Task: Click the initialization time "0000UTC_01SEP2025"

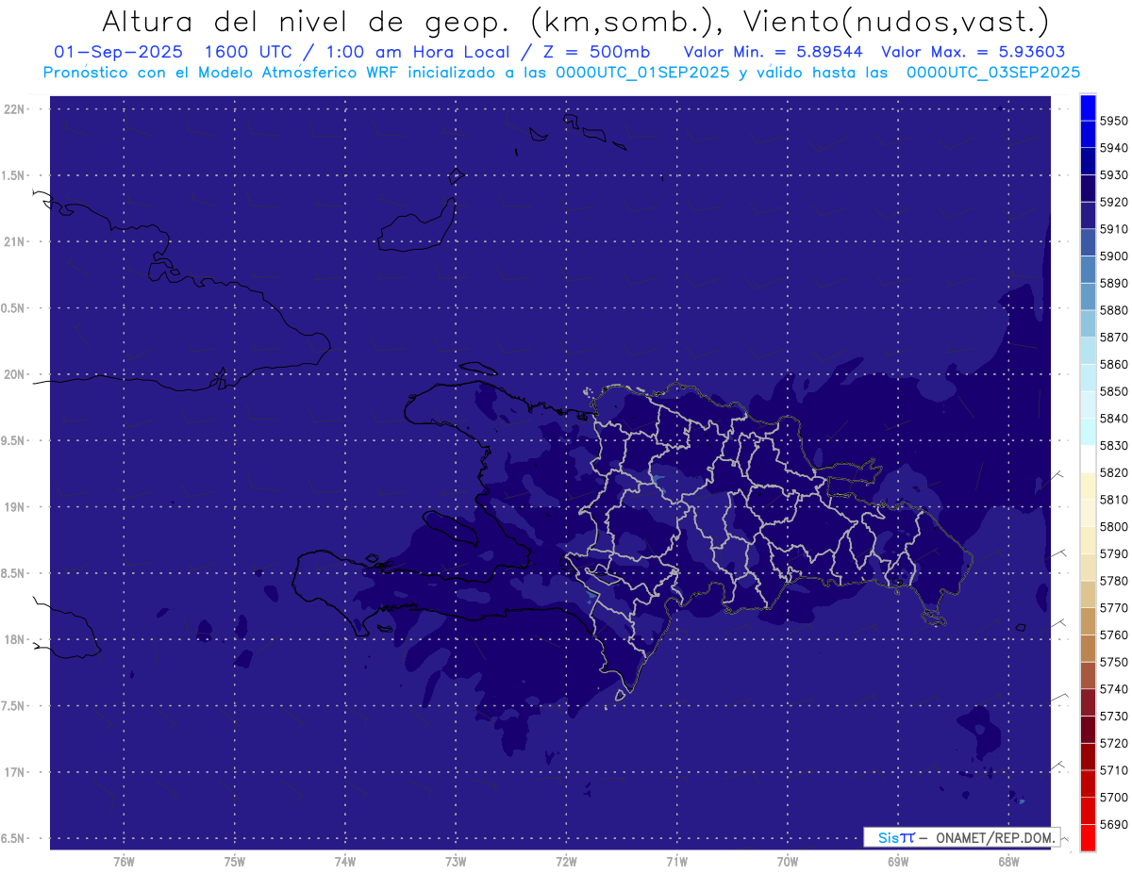Action: pos(642,73)
